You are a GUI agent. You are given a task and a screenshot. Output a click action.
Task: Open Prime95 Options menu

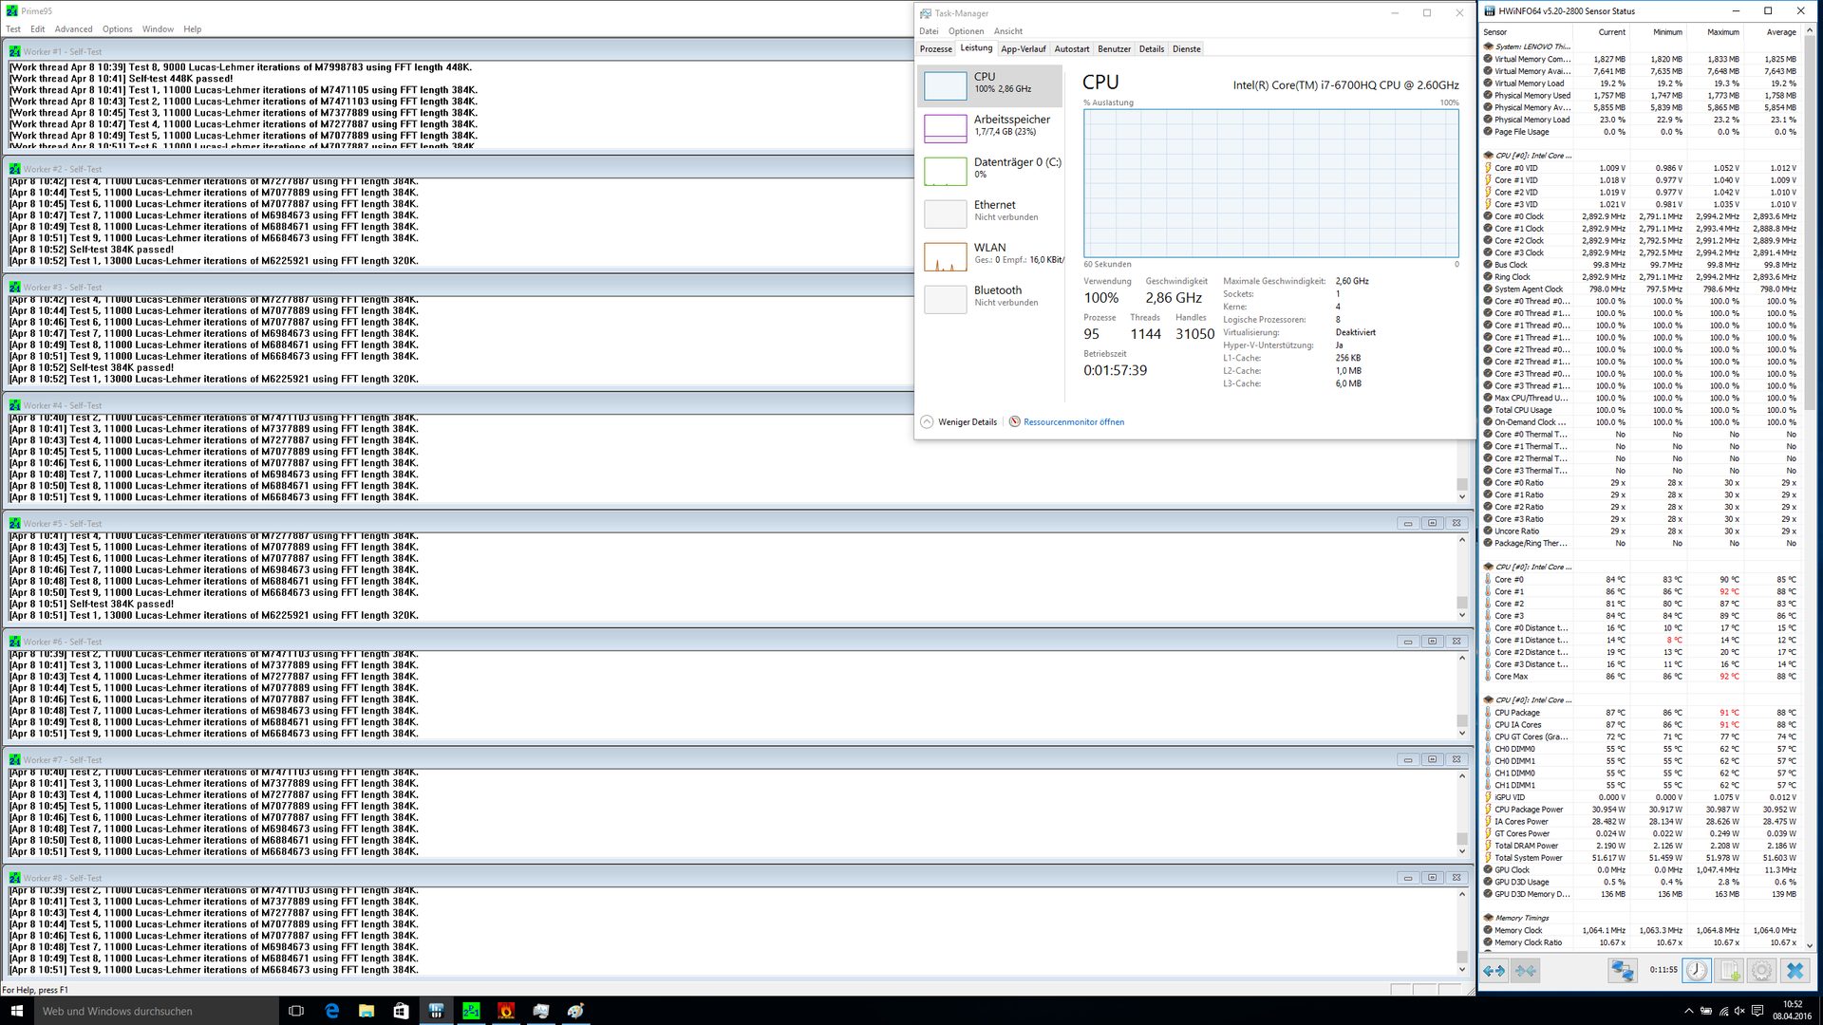tap(118, 28)
